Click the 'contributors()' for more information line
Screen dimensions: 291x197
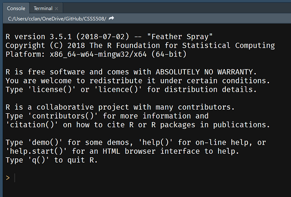[x=107, y=116]
